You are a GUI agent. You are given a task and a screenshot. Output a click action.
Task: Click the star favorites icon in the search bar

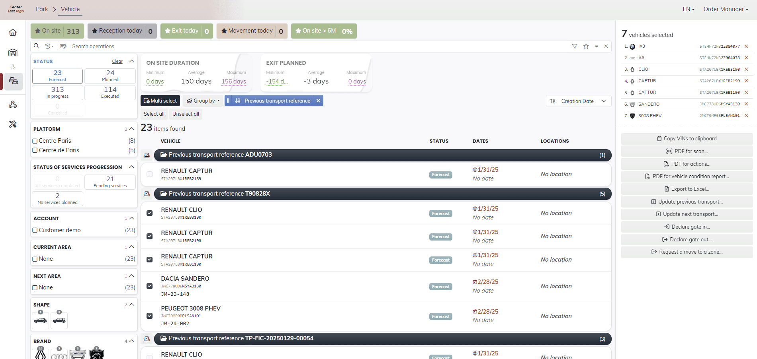[586, 46]
